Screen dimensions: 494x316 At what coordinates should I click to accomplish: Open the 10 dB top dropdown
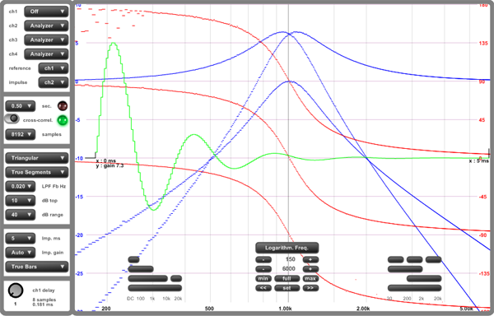[20, 201]
